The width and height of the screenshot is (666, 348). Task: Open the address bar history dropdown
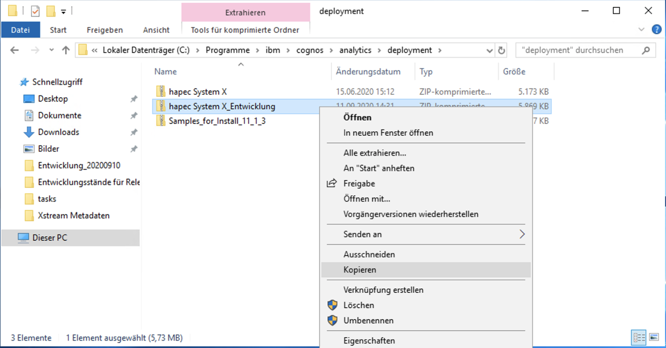point(489,51)
